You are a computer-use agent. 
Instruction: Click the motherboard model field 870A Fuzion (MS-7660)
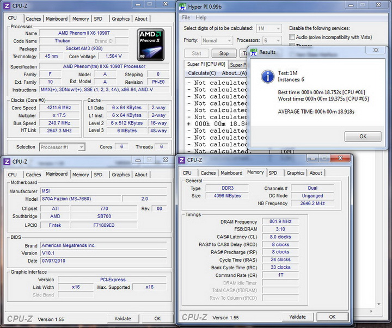(81, 199)
